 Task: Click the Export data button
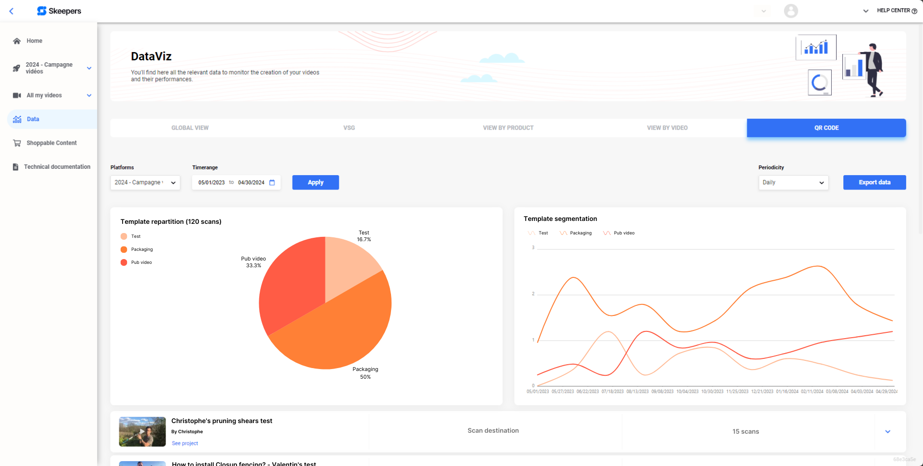point(874,182)
